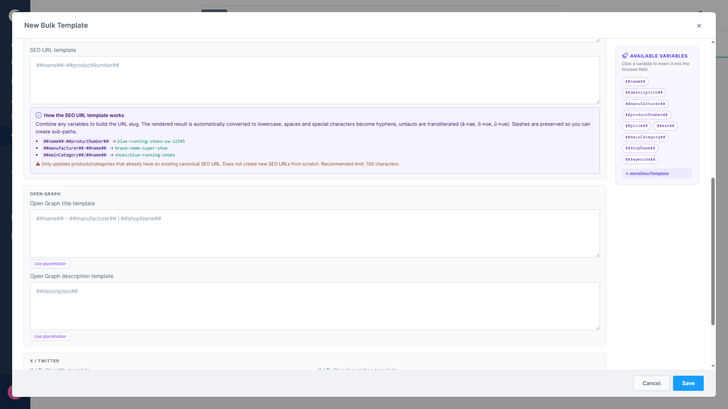This screenshot has width=728, height=409.
Task: Click the info icon in the SEO URL explanation
Action: coord(38,115)
